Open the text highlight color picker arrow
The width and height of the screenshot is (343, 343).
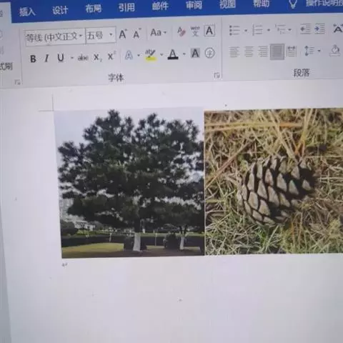[161, 55]
